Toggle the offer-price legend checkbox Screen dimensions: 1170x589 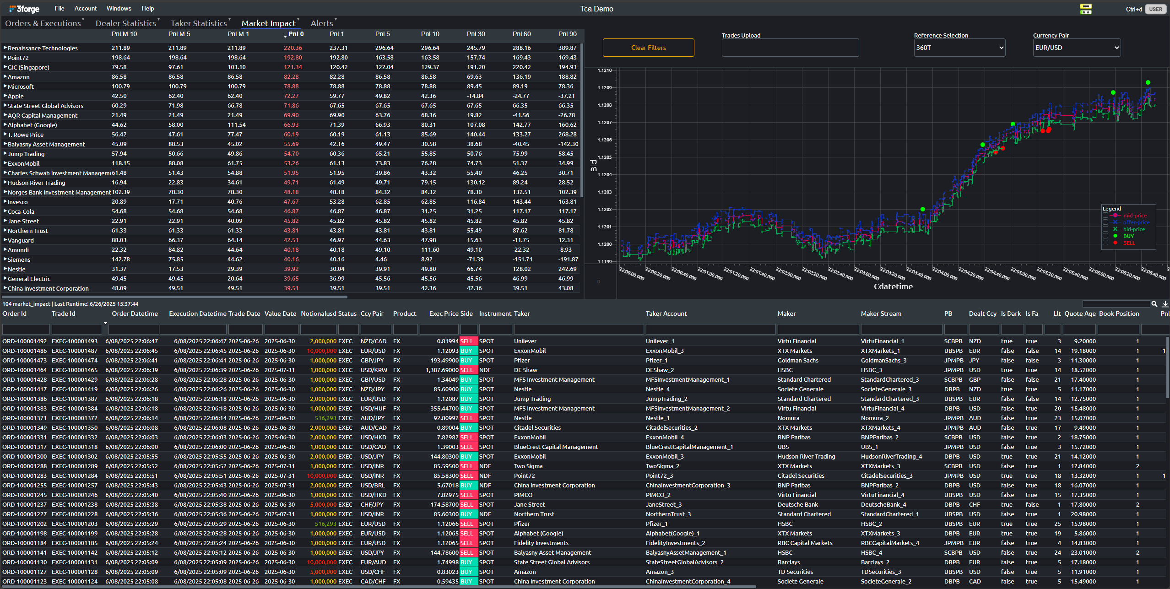coord(1105,222)
